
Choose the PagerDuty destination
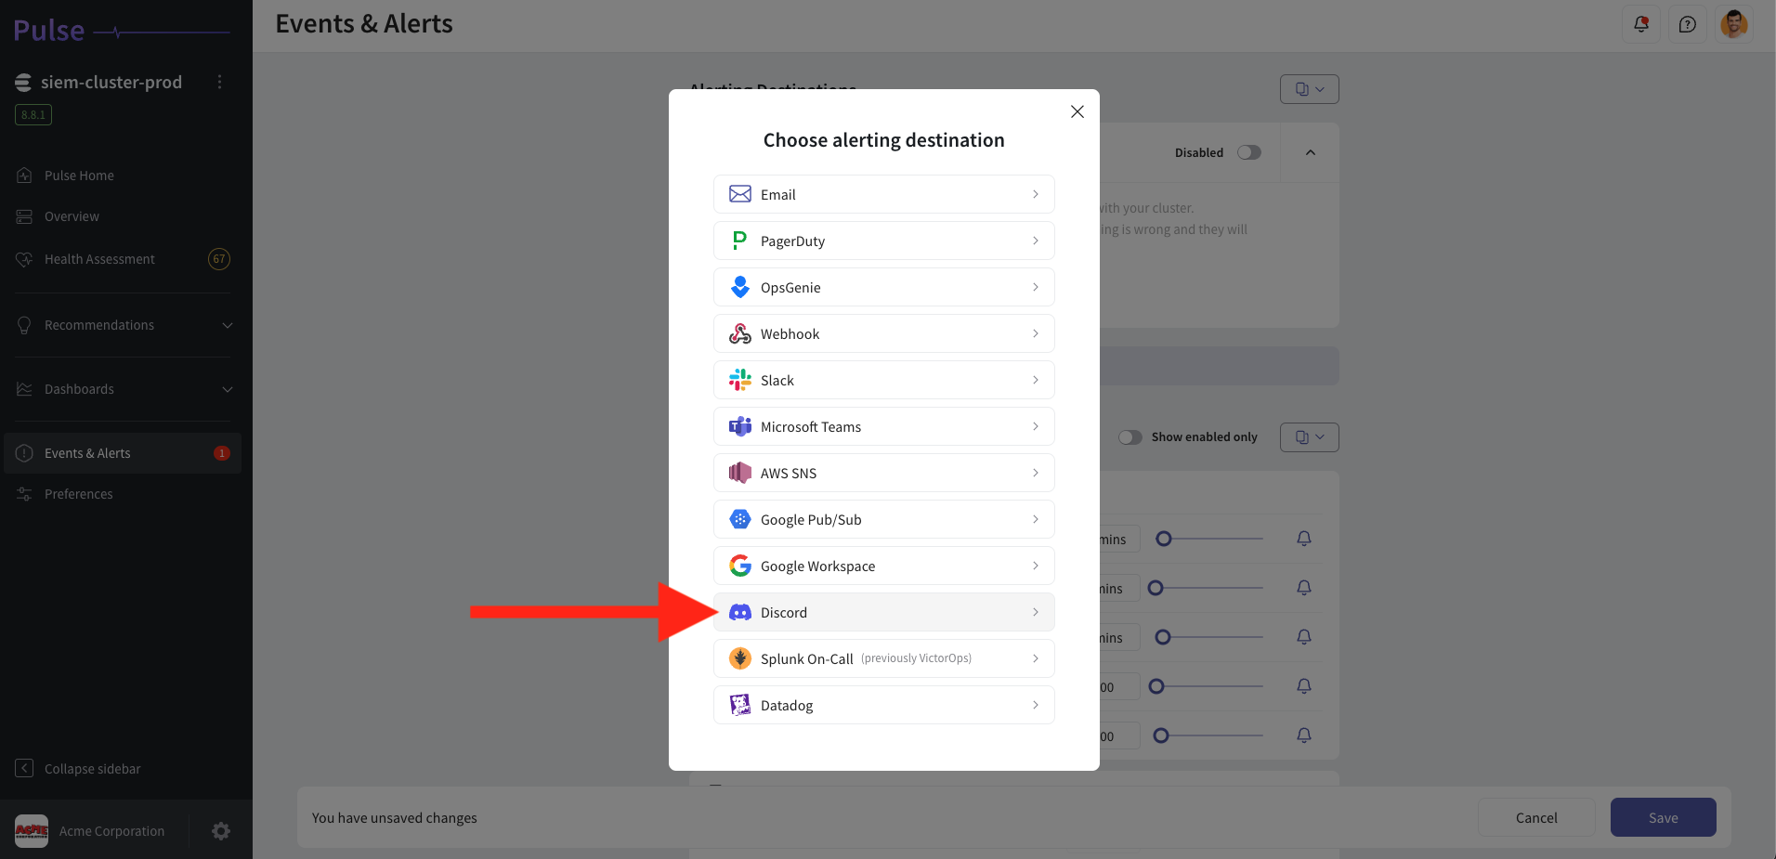(882, 241)
